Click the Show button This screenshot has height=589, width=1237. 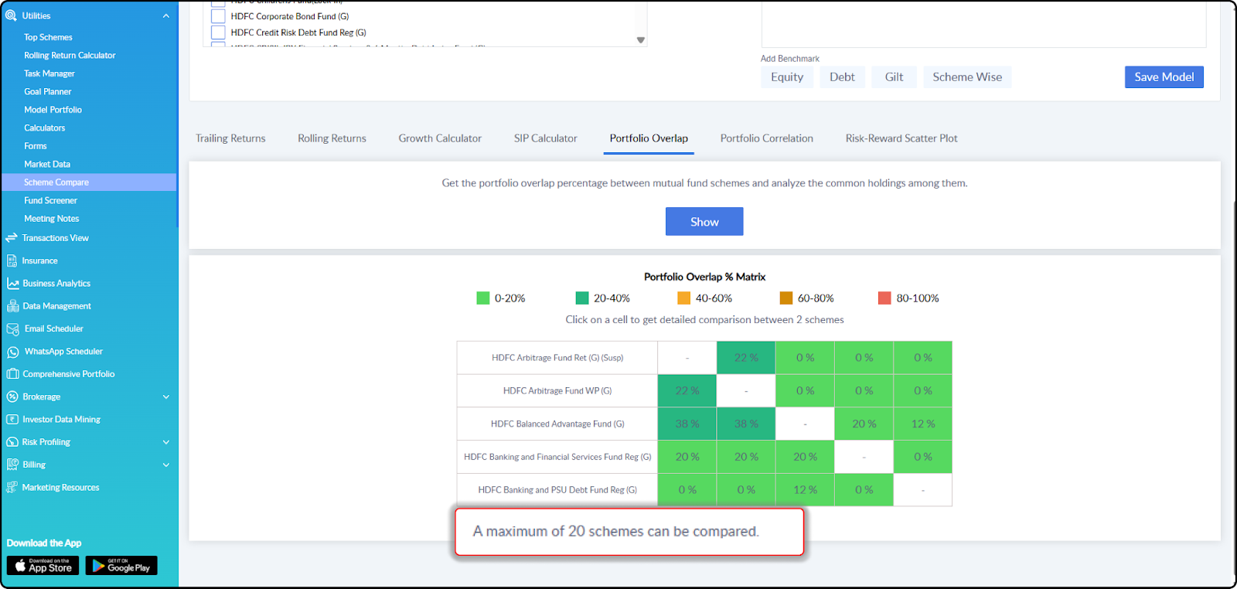[704, 221]
